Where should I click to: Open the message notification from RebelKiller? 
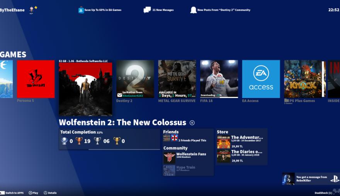[310, 179]
